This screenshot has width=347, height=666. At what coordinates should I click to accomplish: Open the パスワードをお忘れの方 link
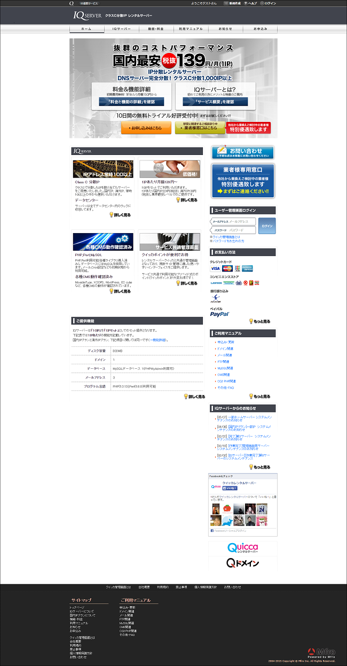pos(229,241)
